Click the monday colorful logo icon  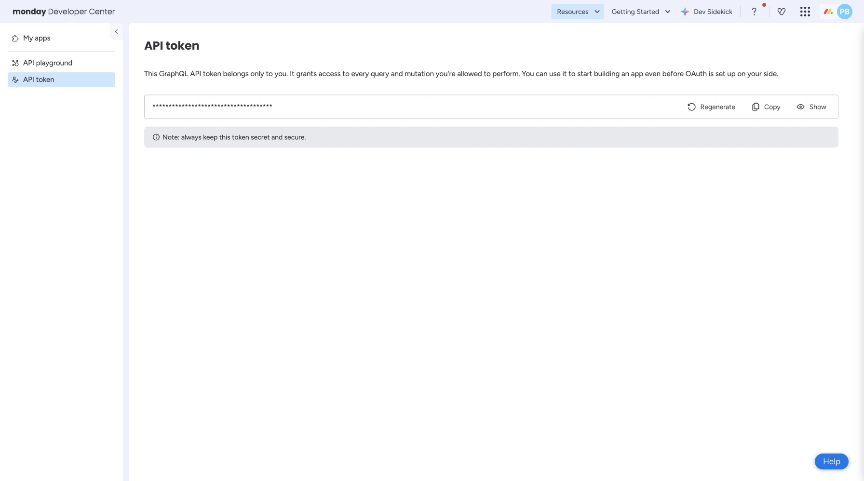coord(828,12)
